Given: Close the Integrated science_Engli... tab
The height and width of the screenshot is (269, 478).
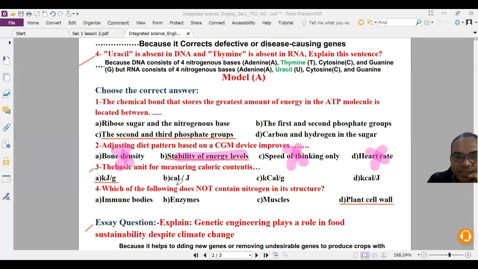Looking at the screenshot, I should tap(188, 34).
